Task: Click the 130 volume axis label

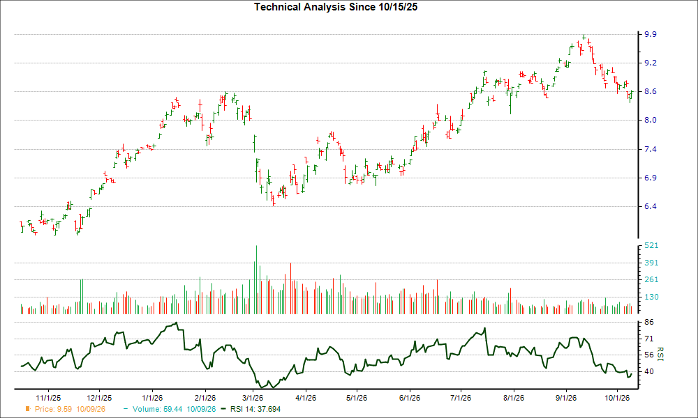Action: tap(651, 297)
